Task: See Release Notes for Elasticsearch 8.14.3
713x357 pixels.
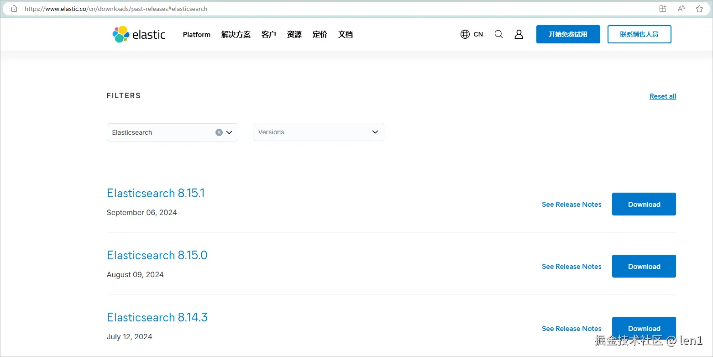Action: pos(571,329)
